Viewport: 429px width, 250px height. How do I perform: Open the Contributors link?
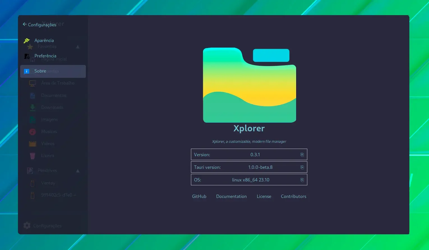[x=294, y=196]
